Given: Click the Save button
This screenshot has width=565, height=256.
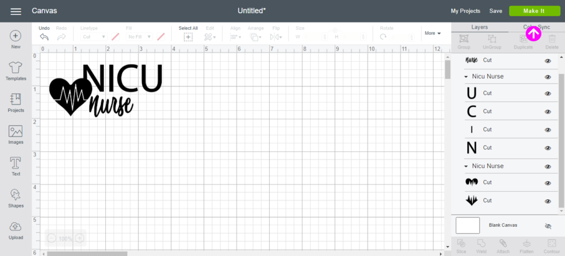Looking at the screenshot, I should (495, 11).
